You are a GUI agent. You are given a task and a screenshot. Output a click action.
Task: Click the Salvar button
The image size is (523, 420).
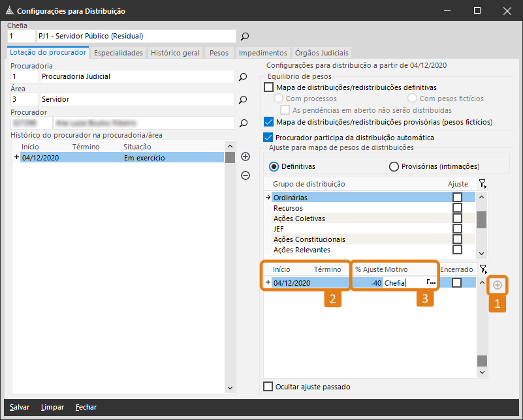[20, 407]
